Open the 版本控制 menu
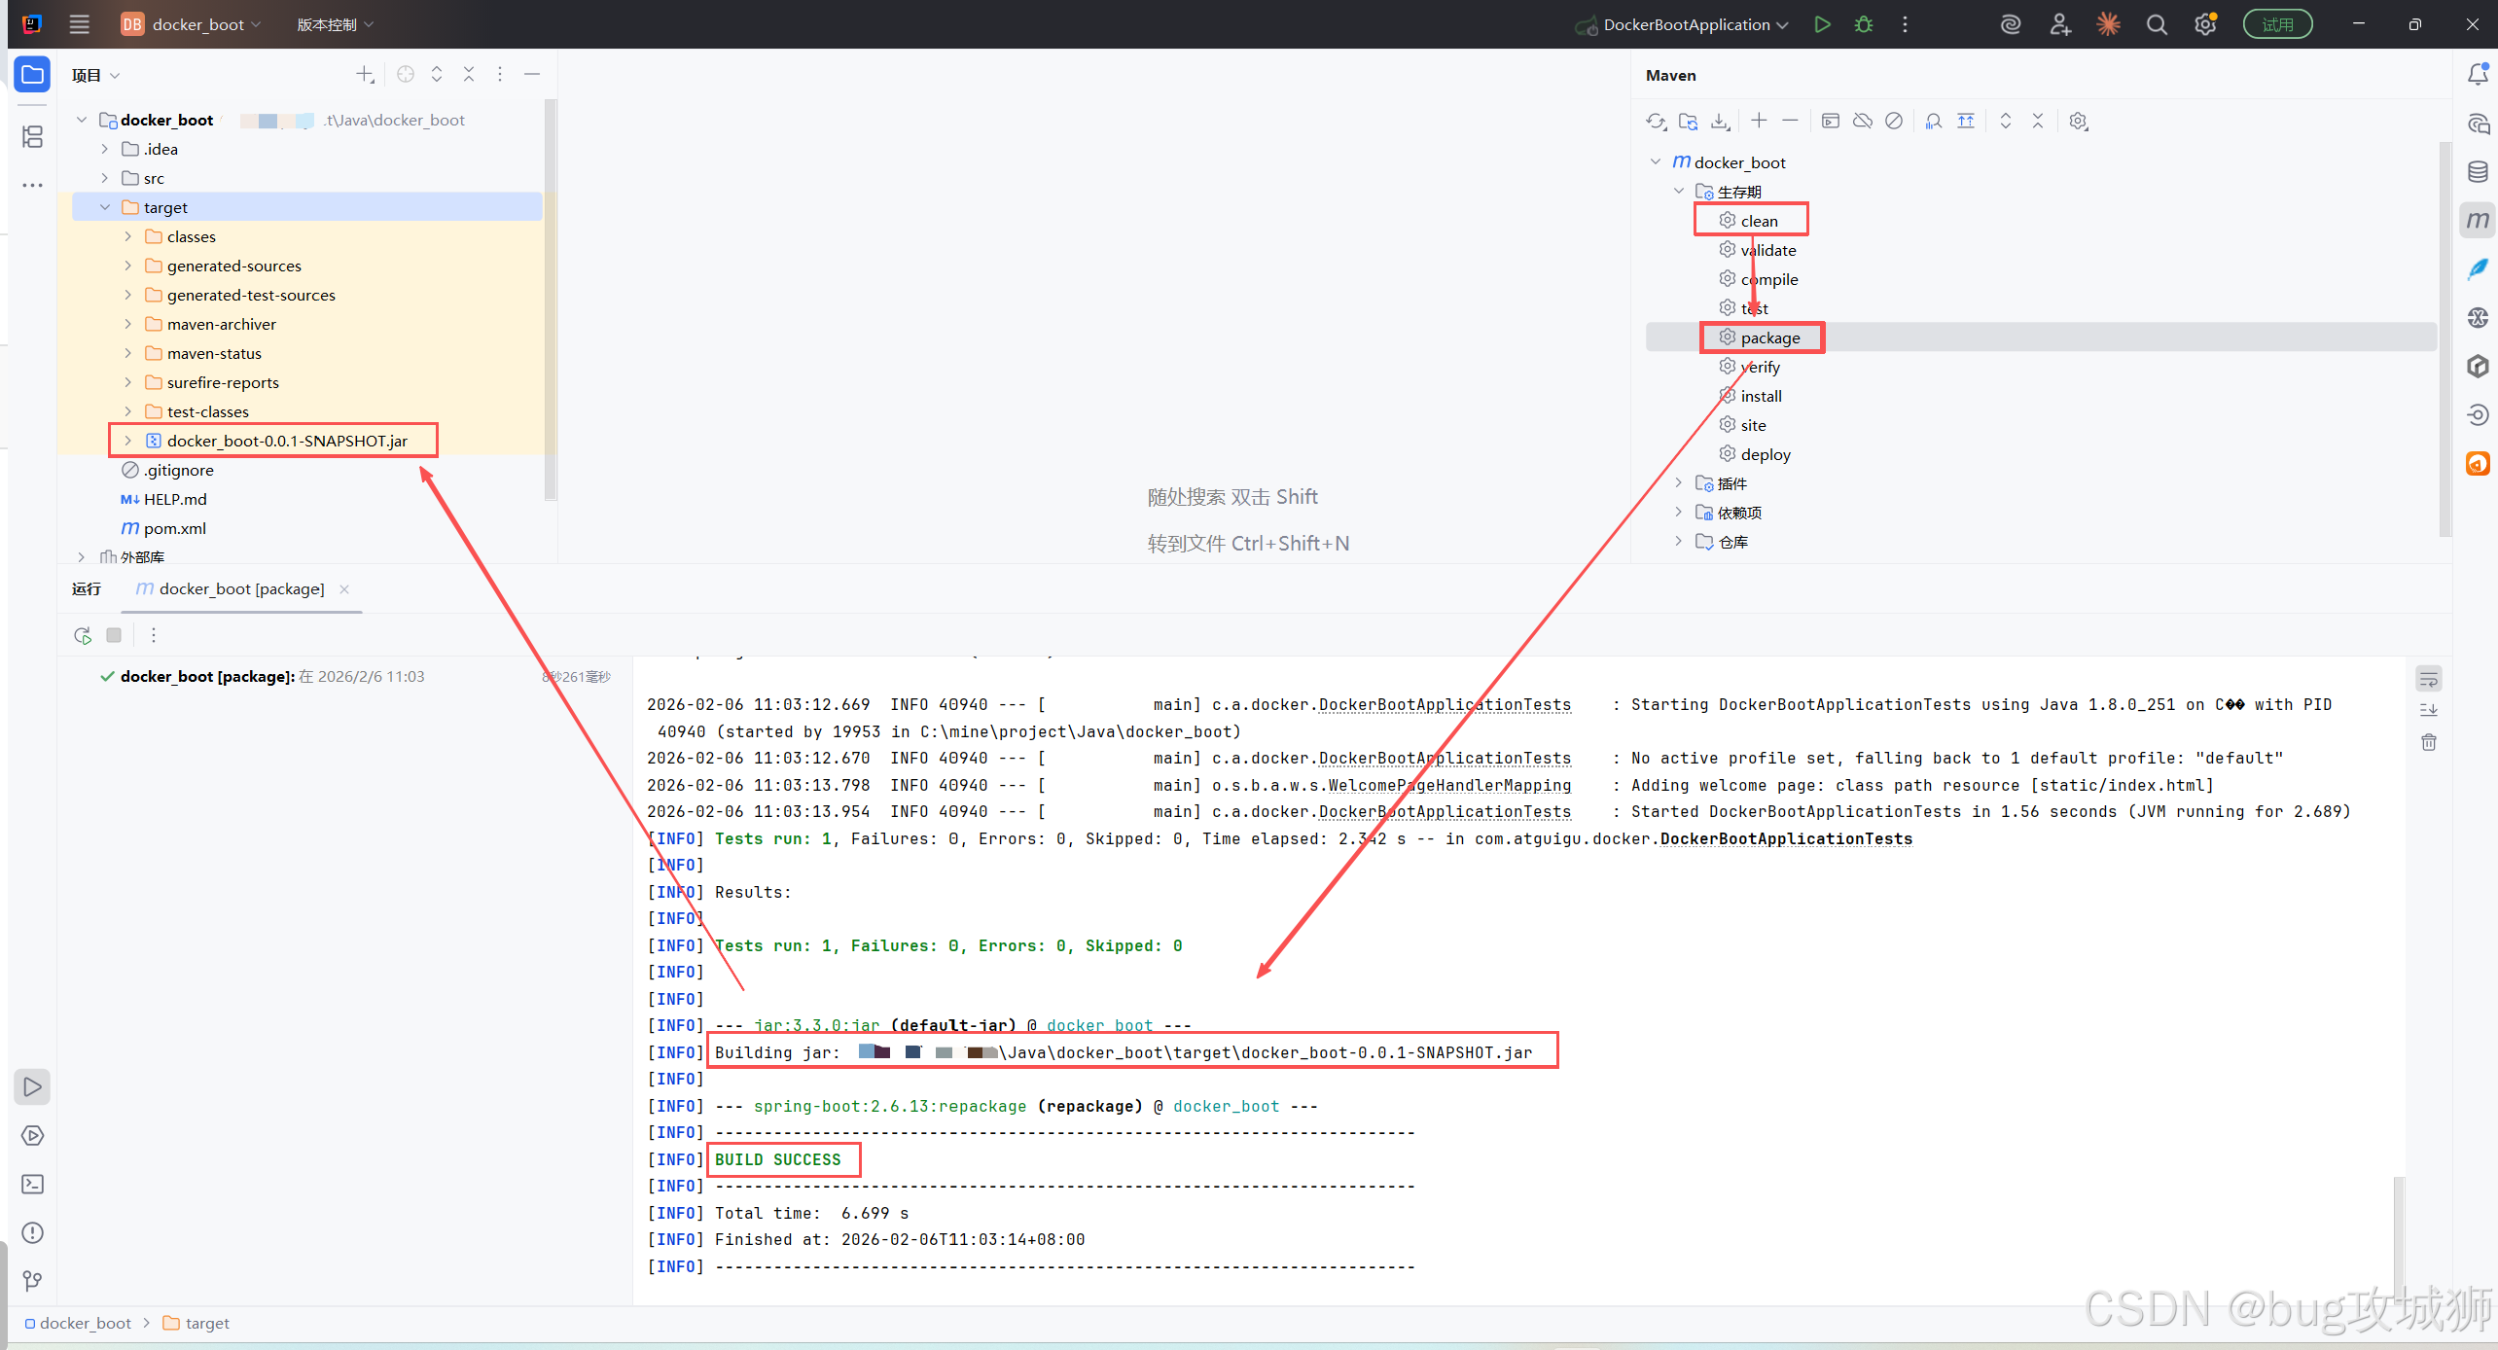This screenshot has width=2498, height=1350. (334, 24)
